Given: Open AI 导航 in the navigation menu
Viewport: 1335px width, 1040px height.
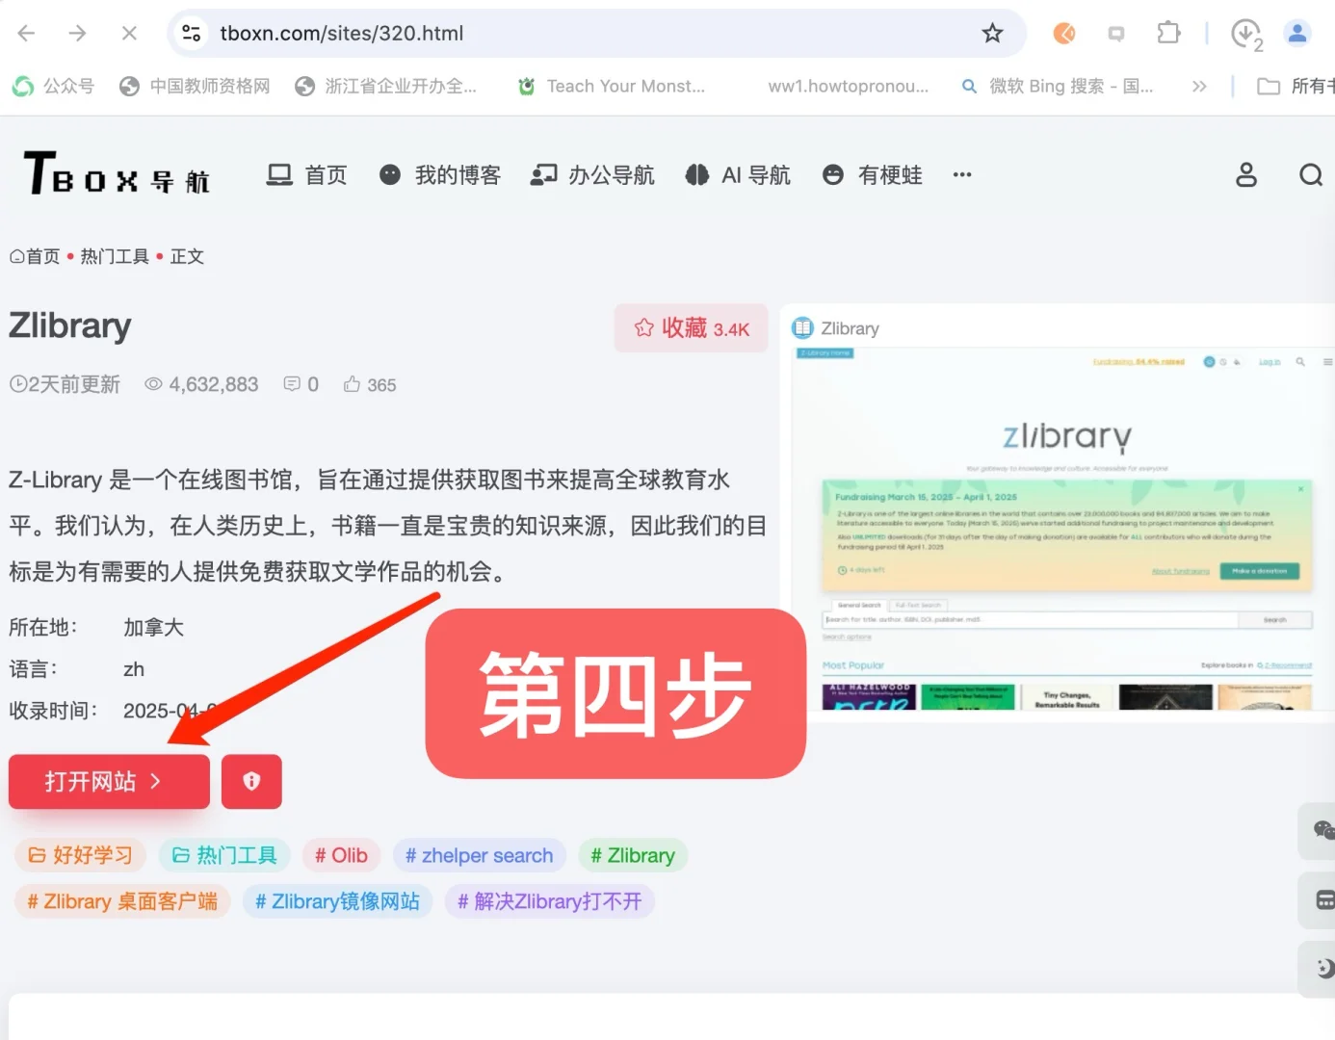Looking at the screenshot, I should coord(738,175).
